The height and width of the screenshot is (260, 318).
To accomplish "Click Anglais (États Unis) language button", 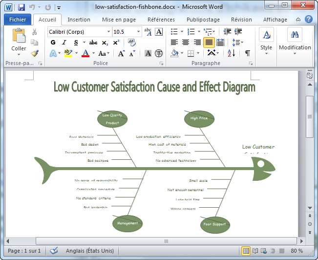I will [x=90, y=251].
